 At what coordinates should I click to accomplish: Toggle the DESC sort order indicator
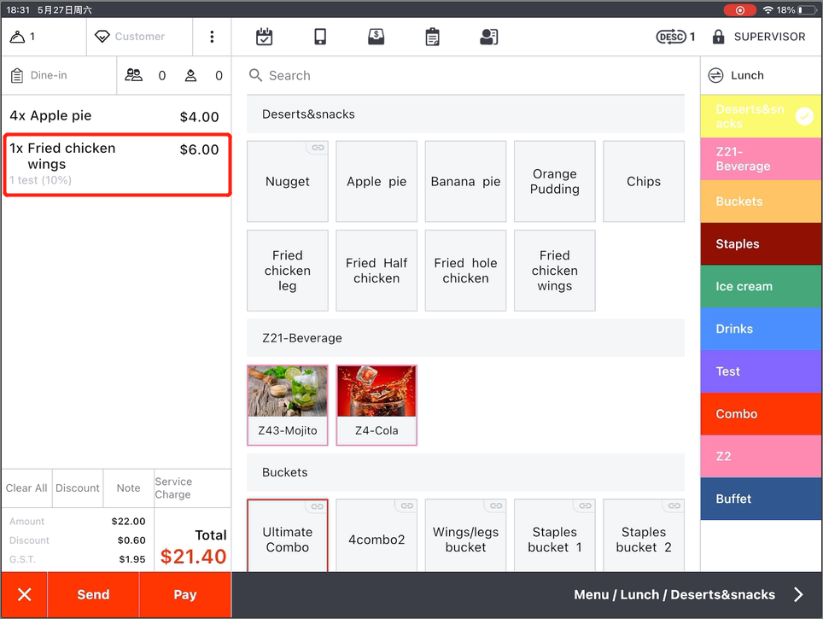pos(671,37)
